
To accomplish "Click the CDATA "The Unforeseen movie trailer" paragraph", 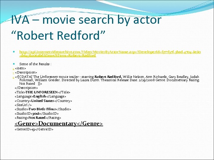I will pos(107,80).
